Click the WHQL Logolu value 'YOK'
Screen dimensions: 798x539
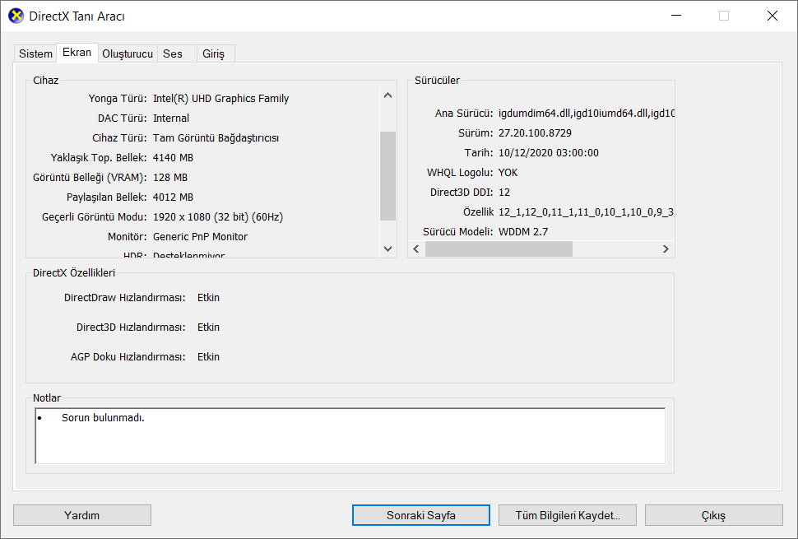pos(508,173)
